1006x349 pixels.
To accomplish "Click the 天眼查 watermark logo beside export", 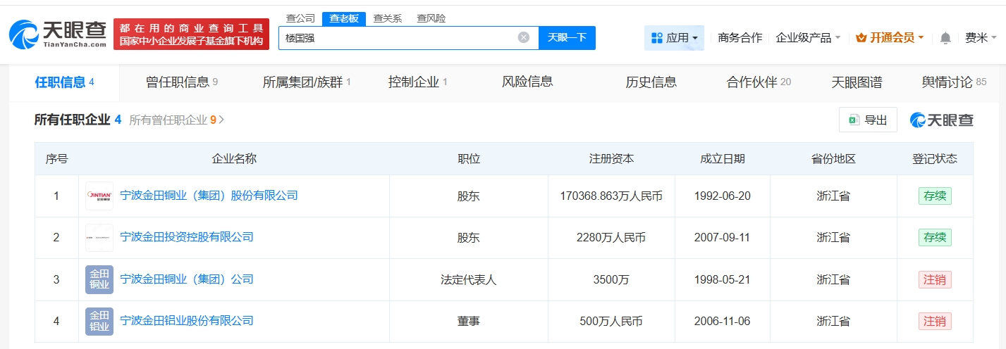I will pos(941,120).
